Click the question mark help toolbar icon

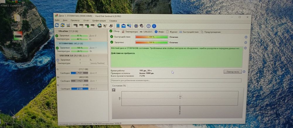point(149,26)
